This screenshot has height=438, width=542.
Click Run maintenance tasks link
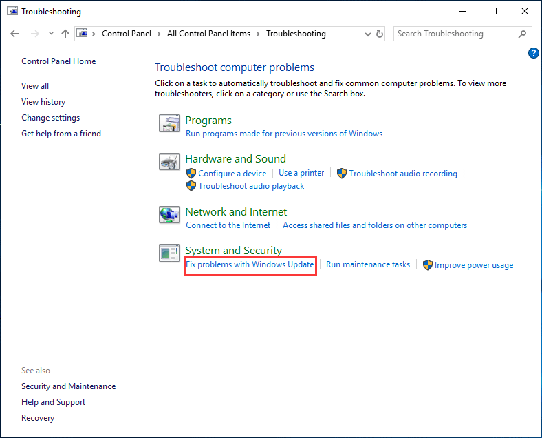pos(368,264)
